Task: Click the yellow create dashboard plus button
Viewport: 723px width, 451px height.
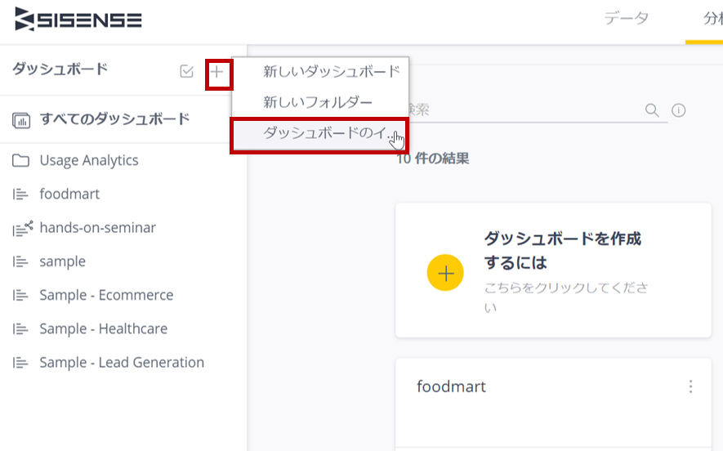Action: pyautogui.click(x=445, y=273)
